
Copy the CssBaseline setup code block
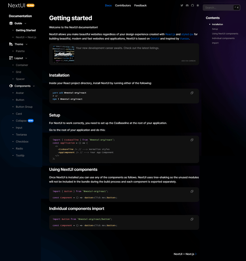[x=192, y=140]
